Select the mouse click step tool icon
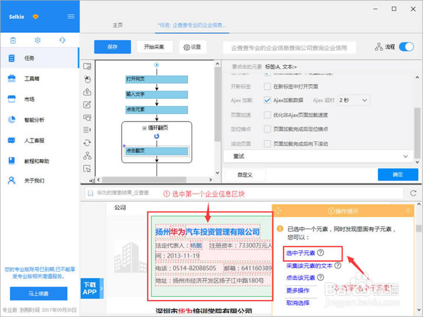This screenshot has height=317, width=423. point(88,79)
